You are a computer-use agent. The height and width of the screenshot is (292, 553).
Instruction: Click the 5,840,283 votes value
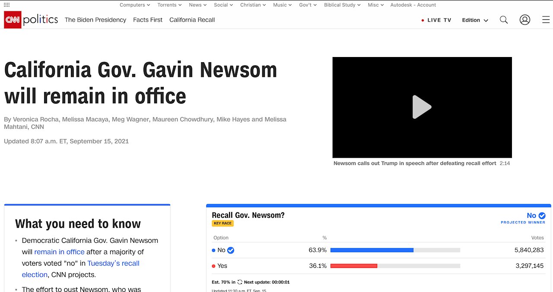point(529,250)
